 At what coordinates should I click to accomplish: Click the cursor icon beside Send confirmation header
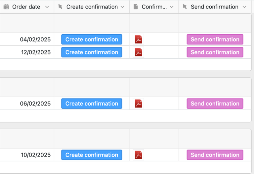[185, 7]
